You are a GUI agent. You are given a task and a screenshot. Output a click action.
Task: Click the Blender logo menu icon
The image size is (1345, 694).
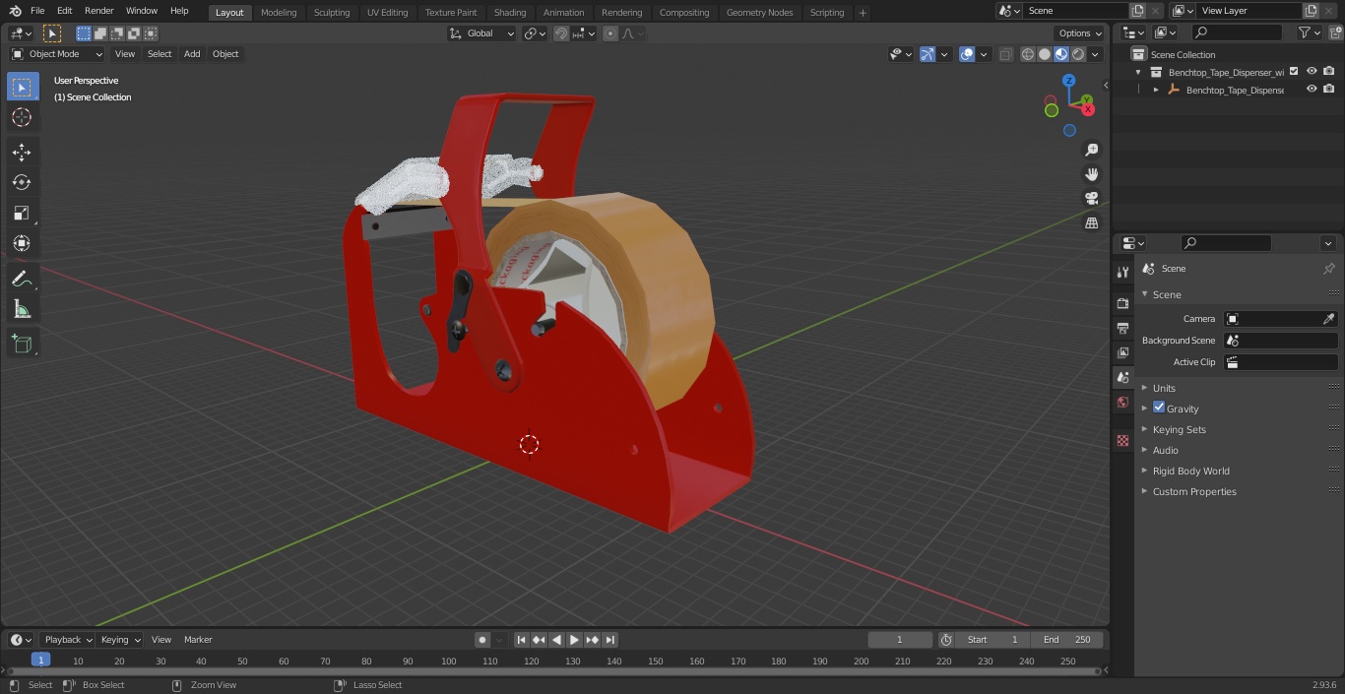(x=15, y=11)
